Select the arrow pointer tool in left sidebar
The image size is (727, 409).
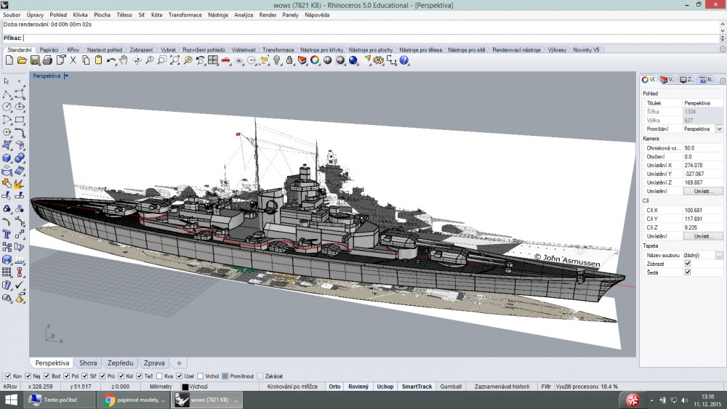[7, 81]
